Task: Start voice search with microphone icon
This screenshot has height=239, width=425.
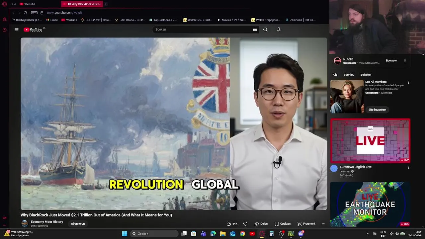Action: (x=279, y=30)
